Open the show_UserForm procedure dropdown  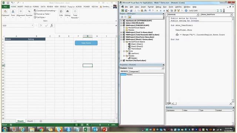pos(231,15)
